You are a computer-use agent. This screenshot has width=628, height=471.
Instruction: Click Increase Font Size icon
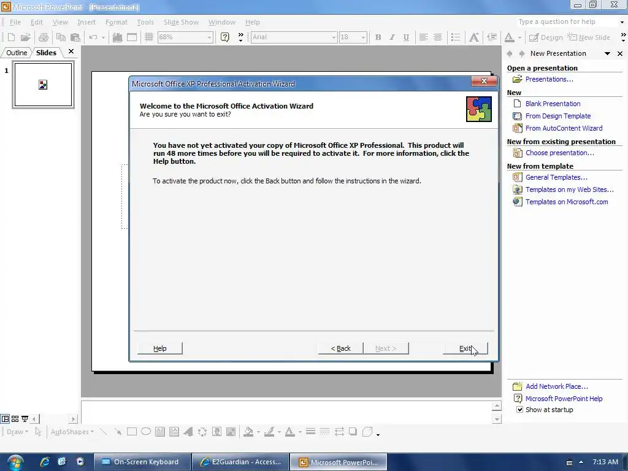tap(474, 37)
